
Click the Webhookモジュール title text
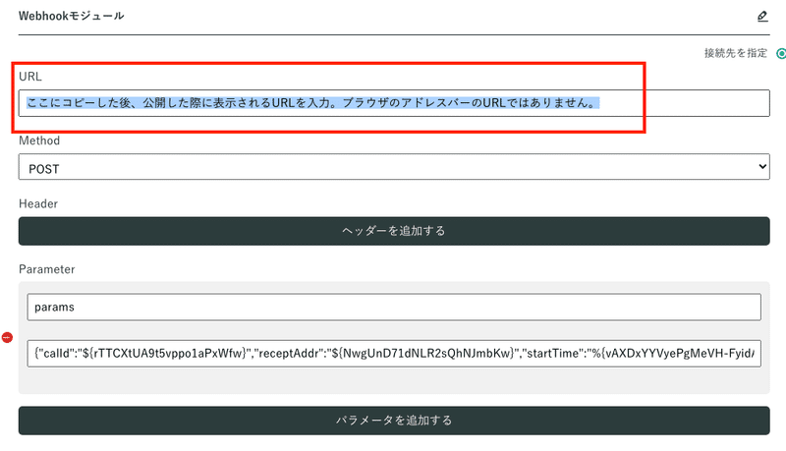coord(71,16)
